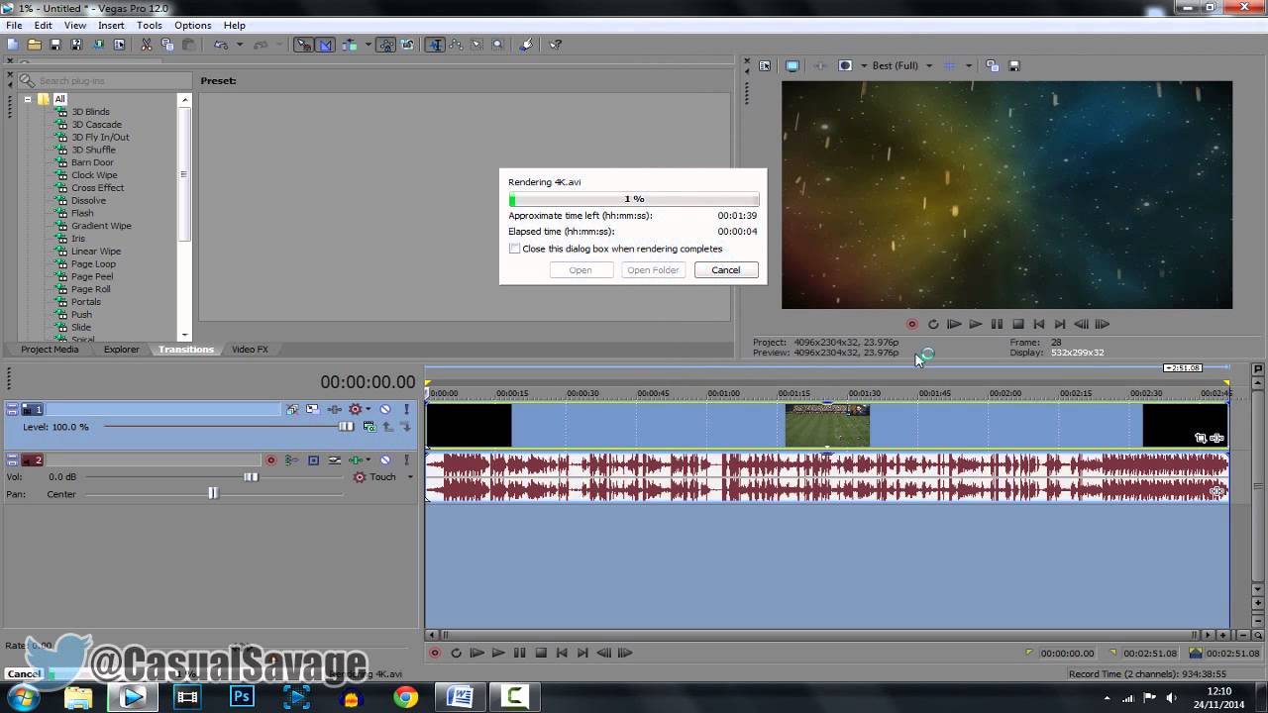Viewport: 1268px width, 713px height.
Task: Select the Gradient Wipe transition
Action: 101,226
